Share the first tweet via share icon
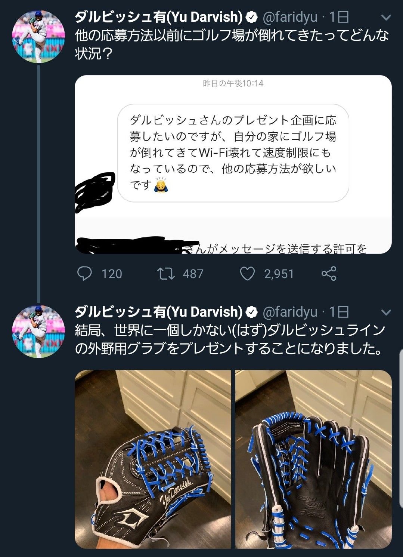Image resolution: width=403 pixels, height=557 pixels. (329, 274)
